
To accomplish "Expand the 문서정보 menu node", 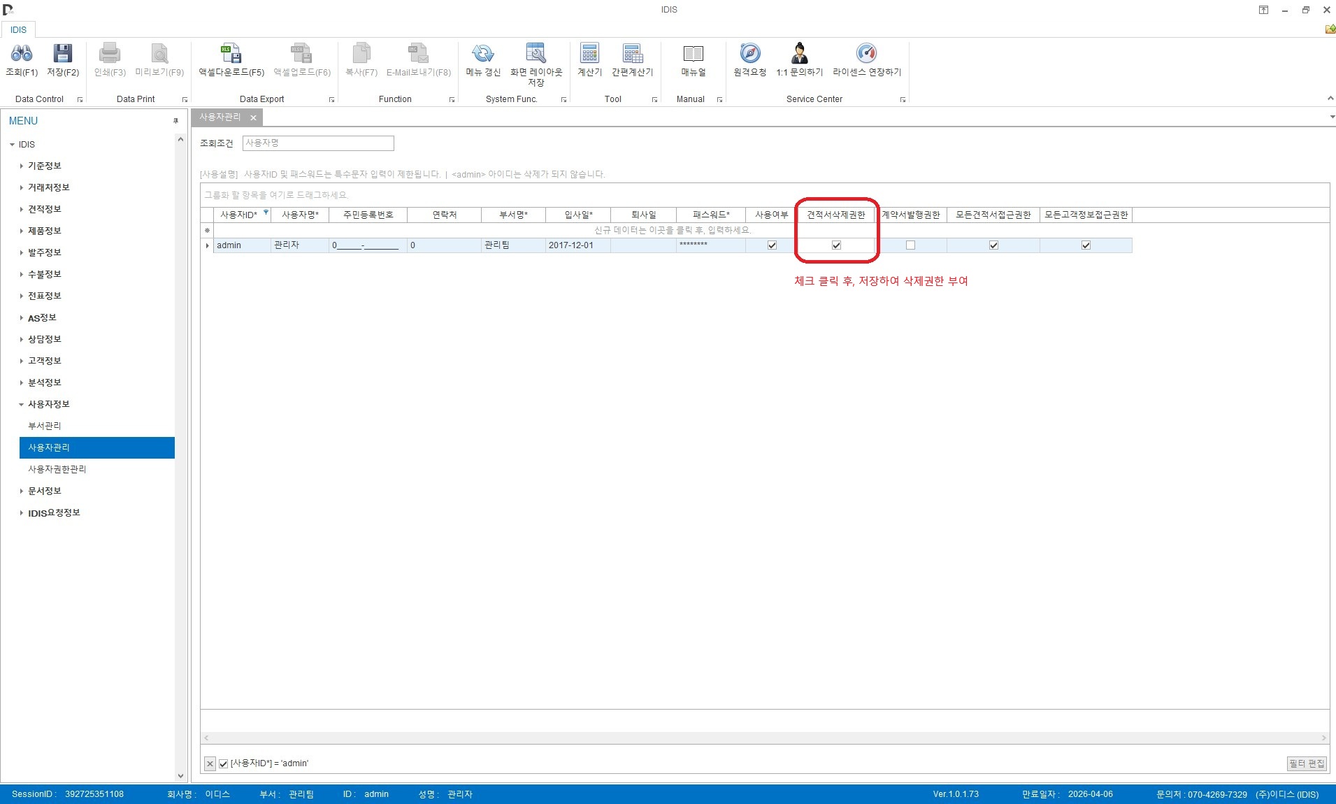I will 22,491.
